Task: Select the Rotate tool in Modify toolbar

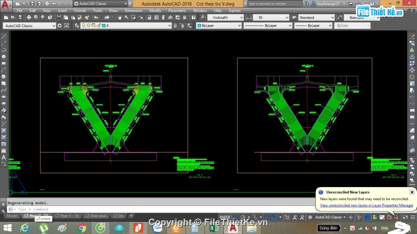Action: (x=412, y=77)
